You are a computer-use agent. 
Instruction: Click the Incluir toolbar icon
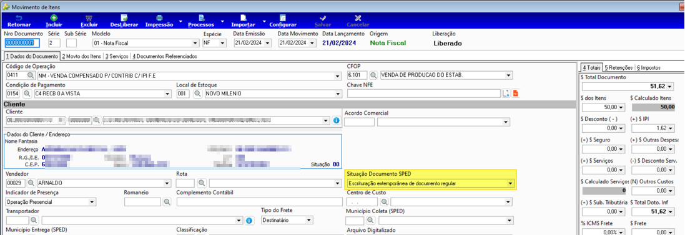(x=54, y=18)
